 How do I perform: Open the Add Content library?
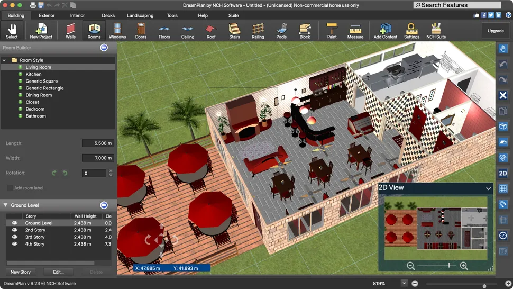tap(385, 31)
